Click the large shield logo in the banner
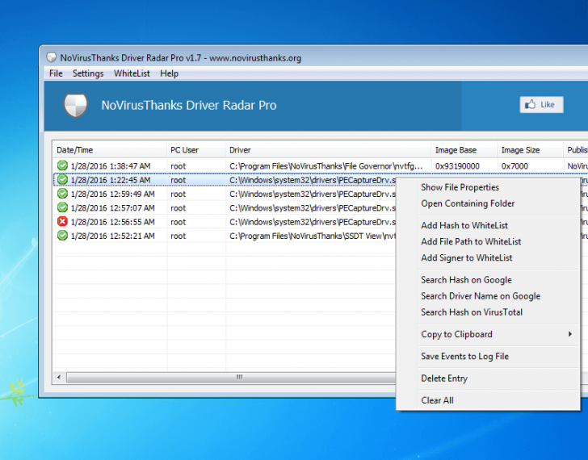Viewport: 588px width, 460px height. click(x=75, y=105)
